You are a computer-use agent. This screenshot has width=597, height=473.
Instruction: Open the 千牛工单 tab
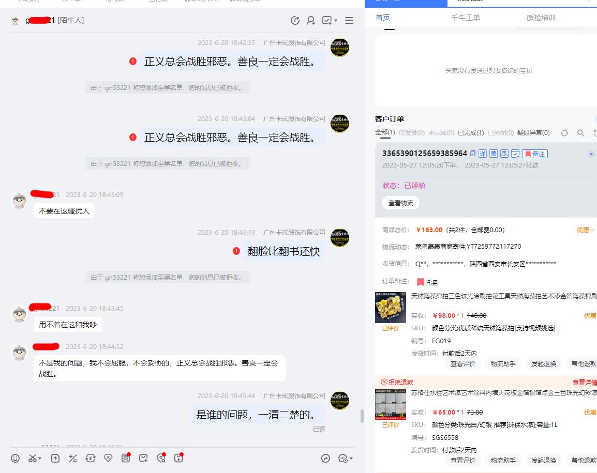coord(465,17)
